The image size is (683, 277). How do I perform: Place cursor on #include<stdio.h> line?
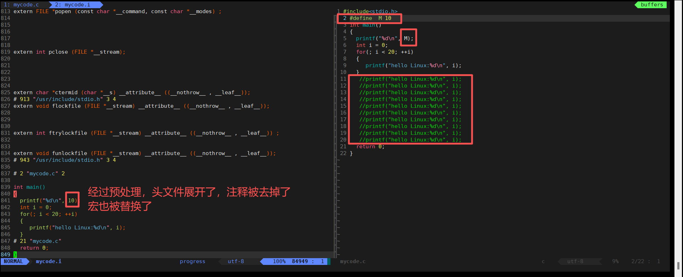tap(370, 11)
